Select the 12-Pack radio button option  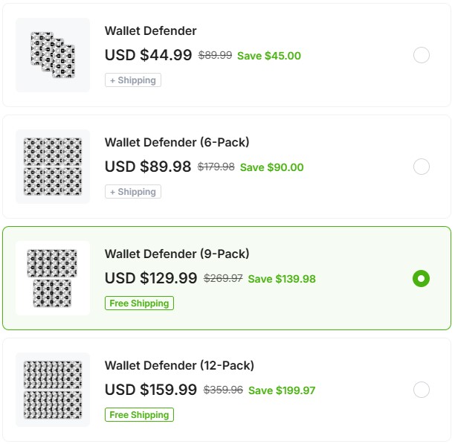(421, 390)
